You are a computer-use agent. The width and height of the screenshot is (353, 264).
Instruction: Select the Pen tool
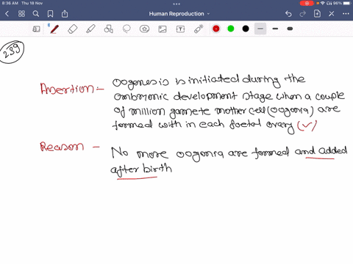point(54,29)
